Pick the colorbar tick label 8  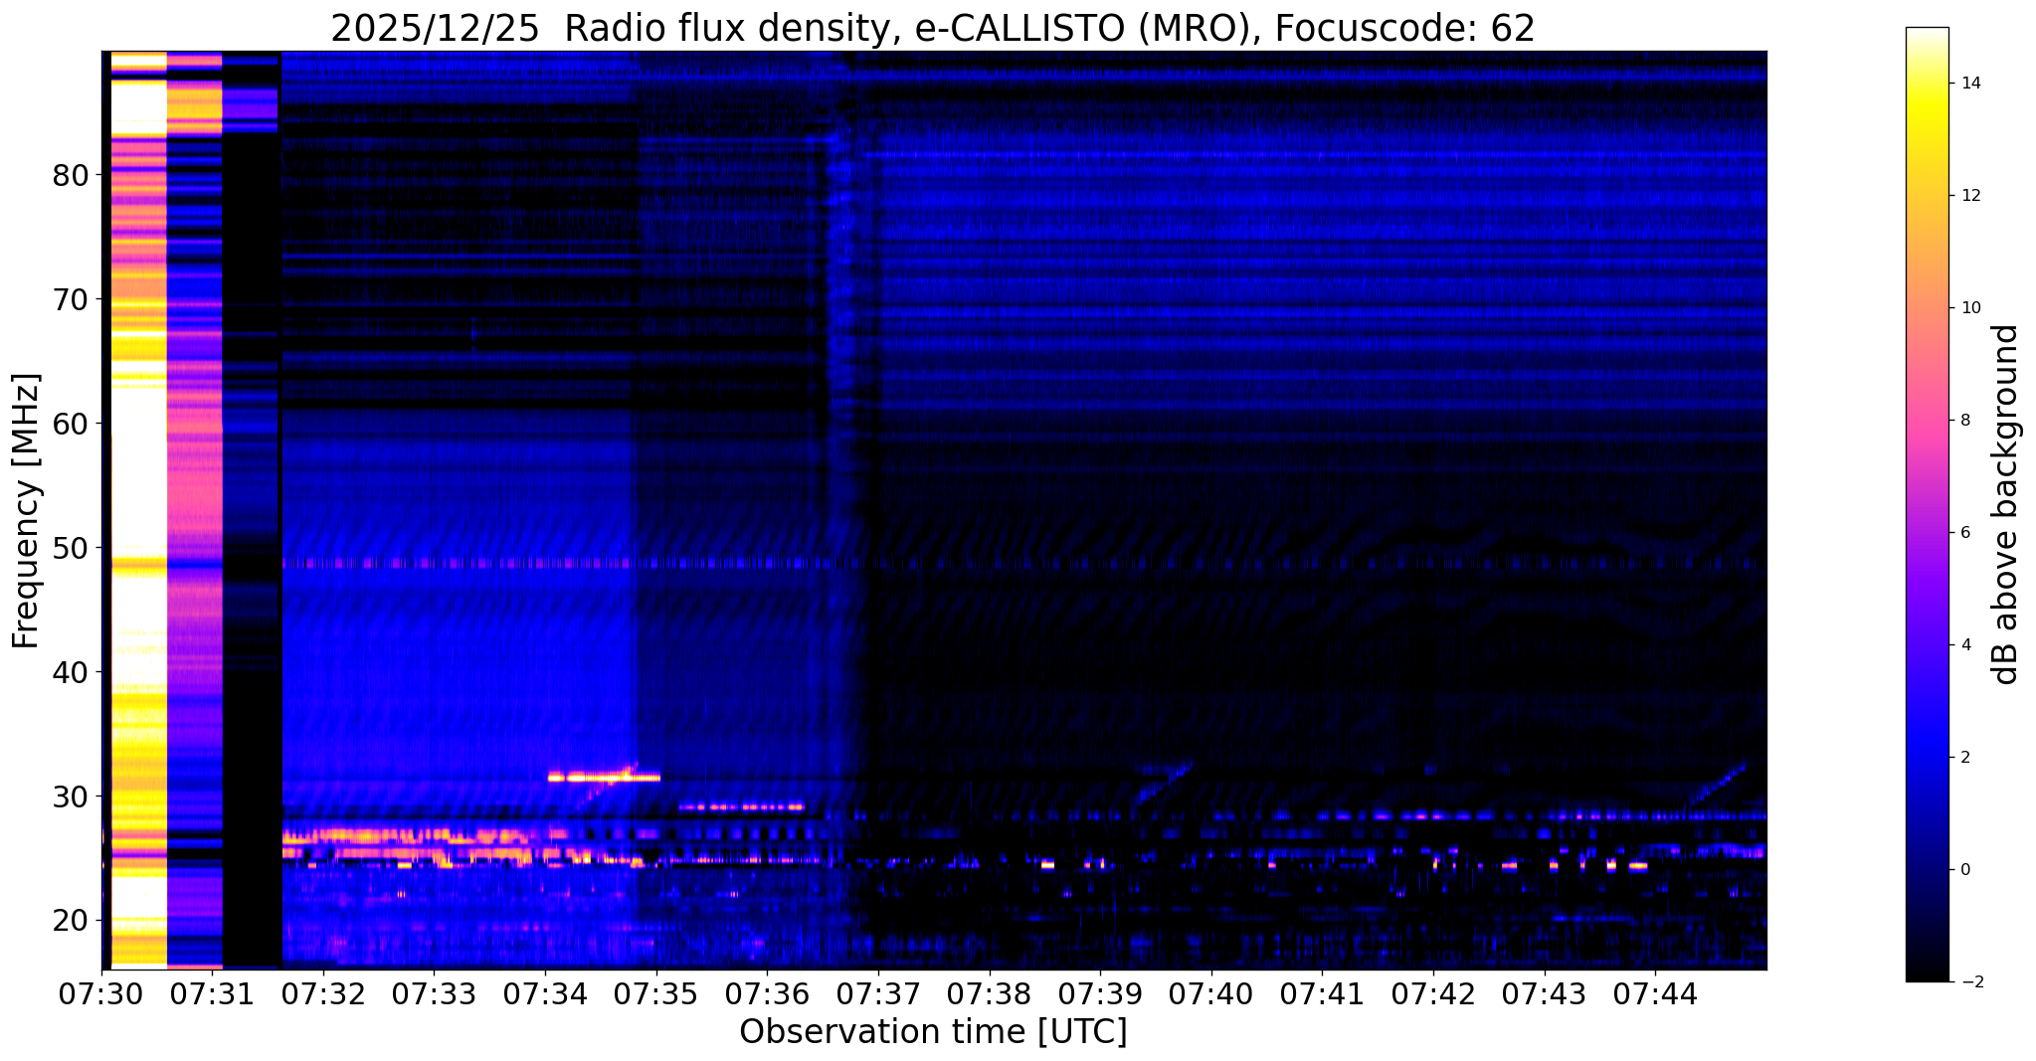[1964, 420]
